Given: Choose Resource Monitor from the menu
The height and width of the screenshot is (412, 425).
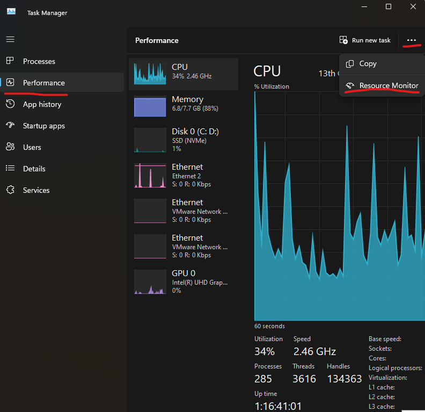Looking at the screenshot, I should [389, 85].
